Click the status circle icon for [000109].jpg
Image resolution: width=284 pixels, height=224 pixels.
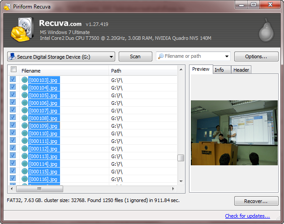tap(25, 125)
